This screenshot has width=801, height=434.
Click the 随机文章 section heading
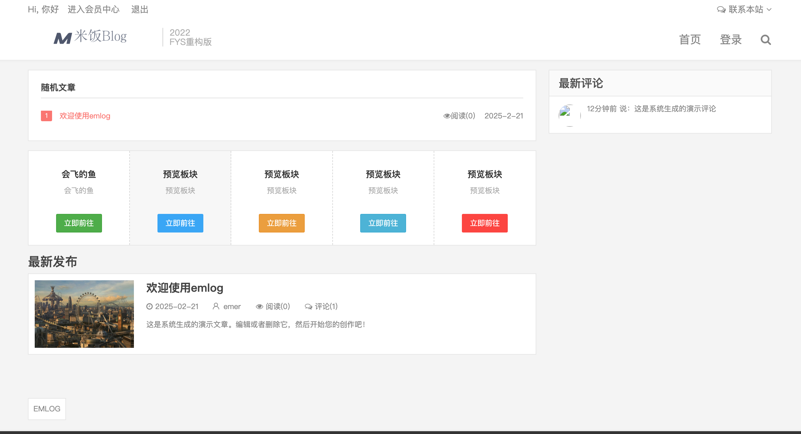(58, 88)
